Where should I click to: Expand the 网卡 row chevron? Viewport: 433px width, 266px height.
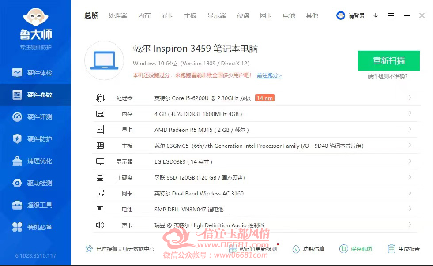[x=410, y=193]
